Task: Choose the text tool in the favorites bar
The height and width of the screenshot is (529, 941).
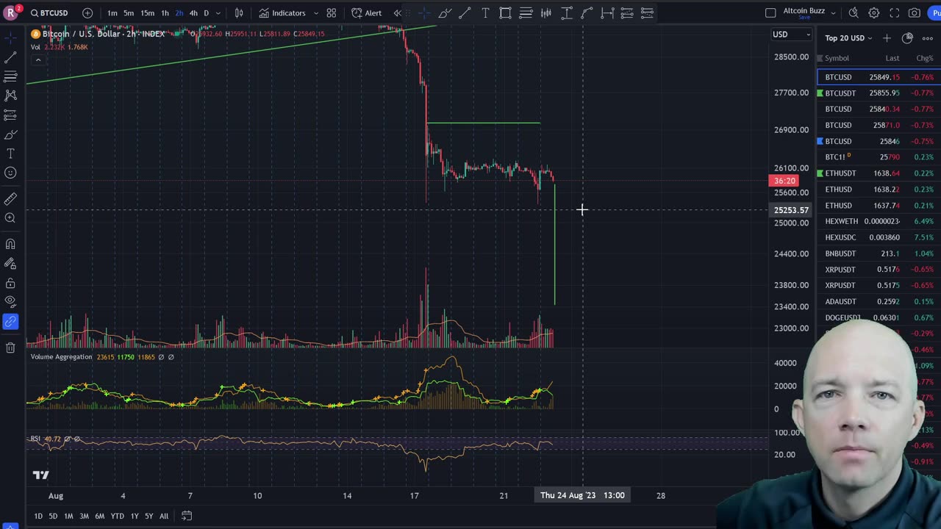Action: (x=485, y=13)
